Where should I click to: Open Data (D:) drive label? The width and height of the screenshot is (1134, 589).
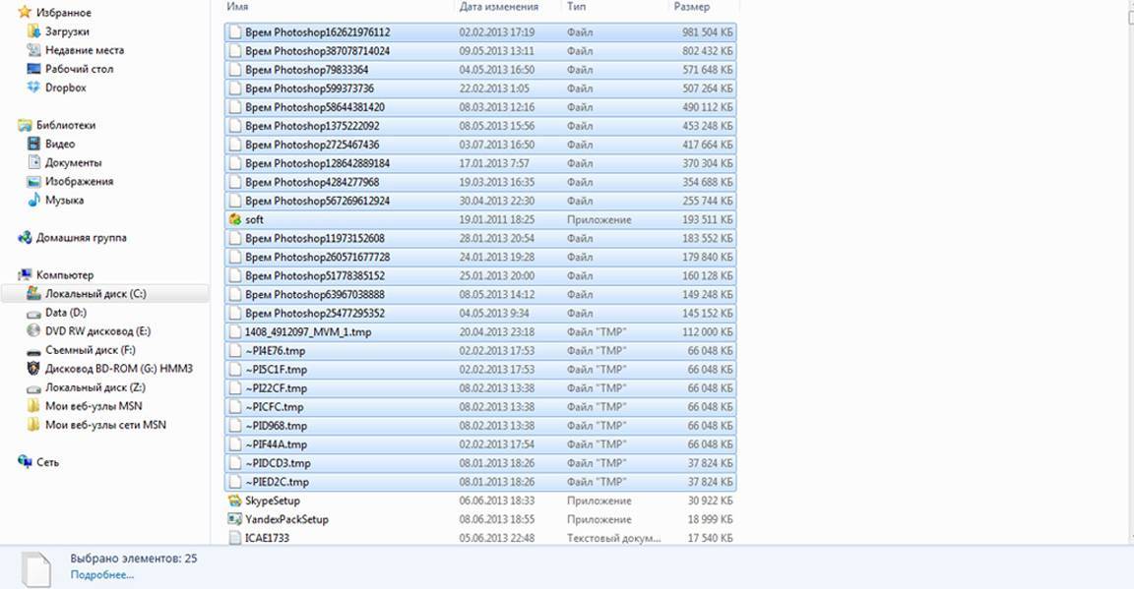pos(66,313)
